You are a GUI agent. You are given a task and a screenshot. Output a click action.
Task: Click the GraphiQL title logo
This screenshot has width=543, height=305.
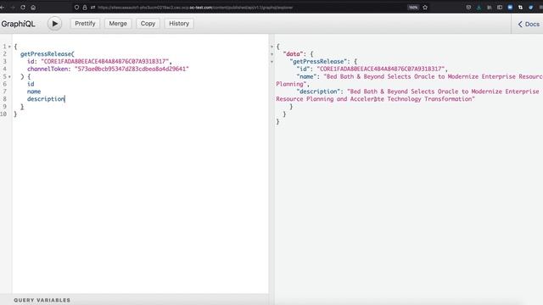coord(18,24)
